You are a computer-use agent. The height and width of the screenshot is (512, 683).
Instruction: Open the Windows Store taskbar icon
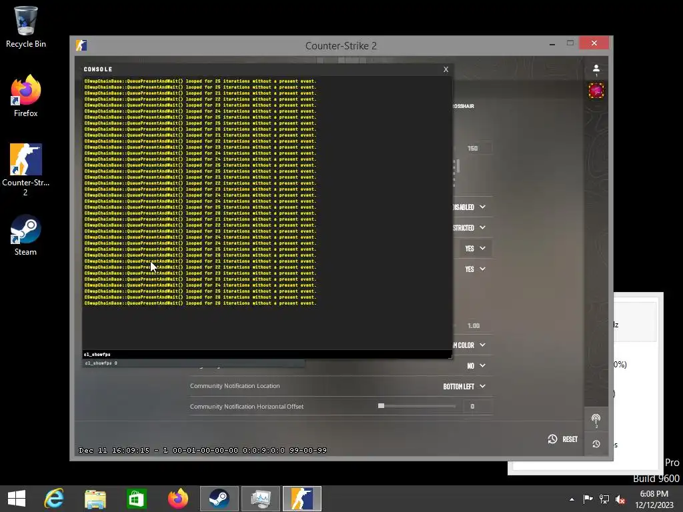pyautogui.click(x=136, y=499)
